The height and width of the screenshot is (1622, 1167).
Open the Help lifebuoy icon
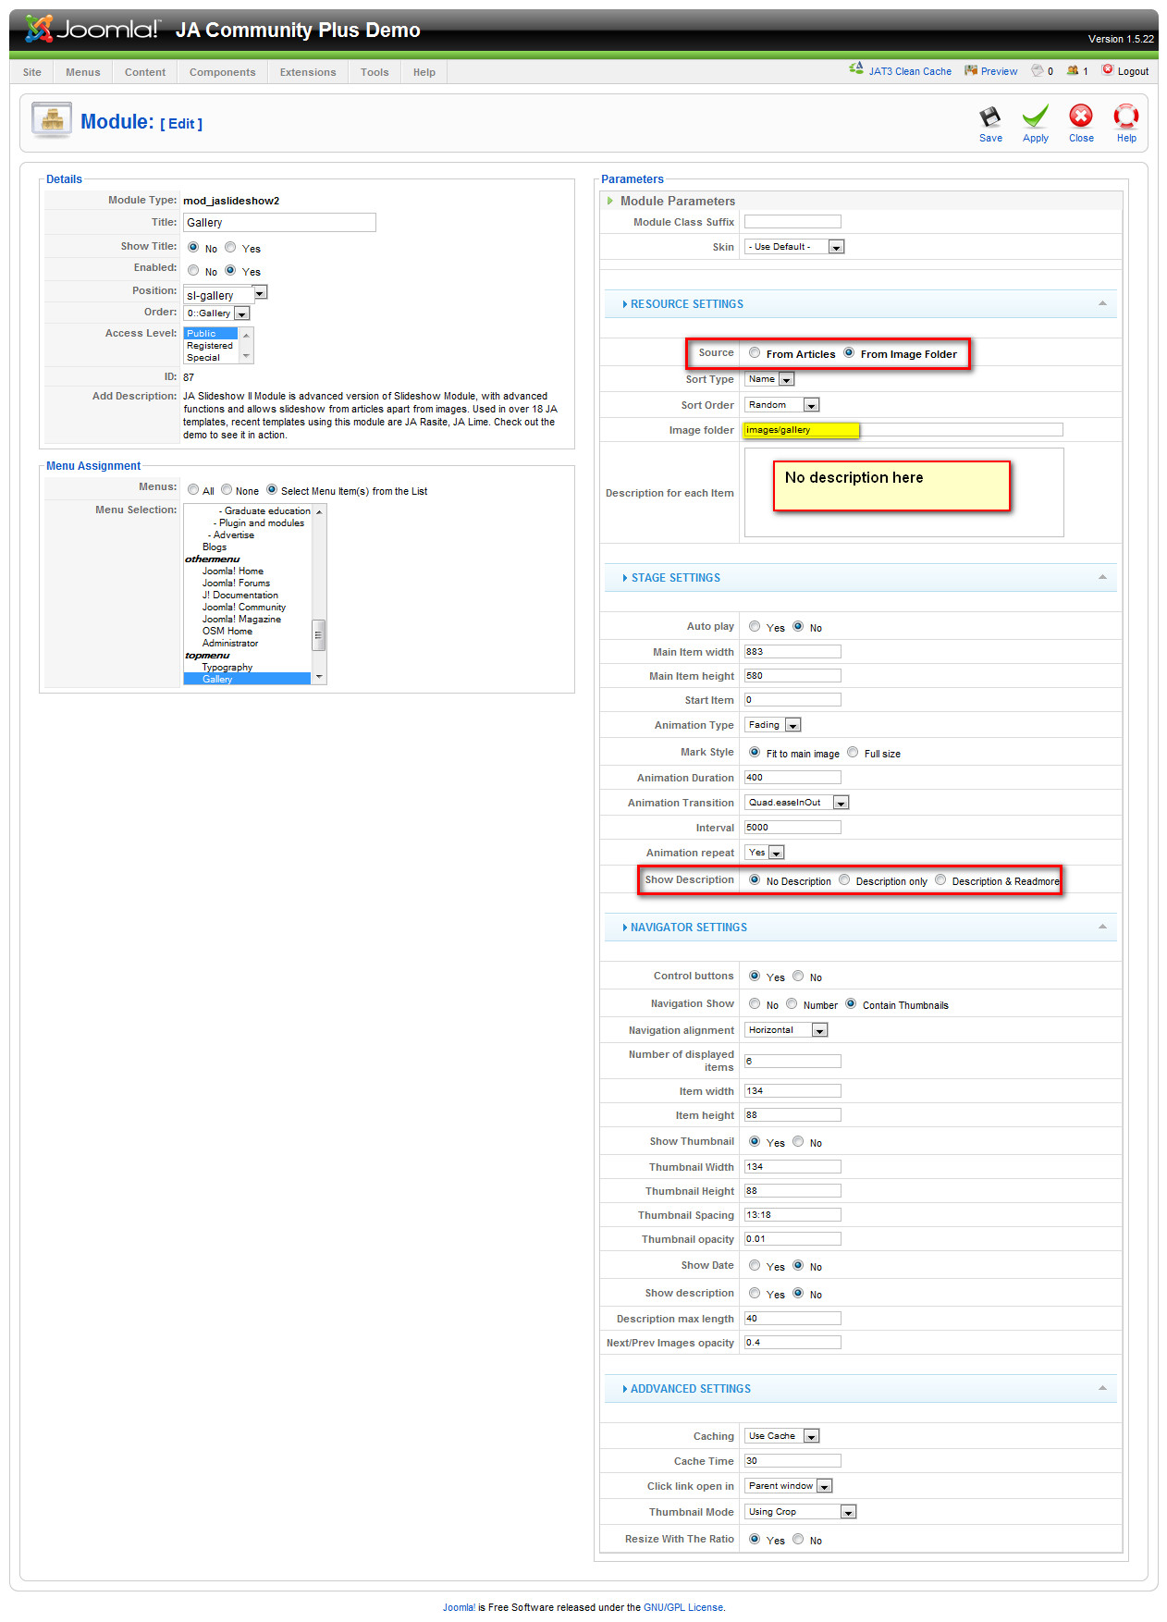tap(1125, 117)
